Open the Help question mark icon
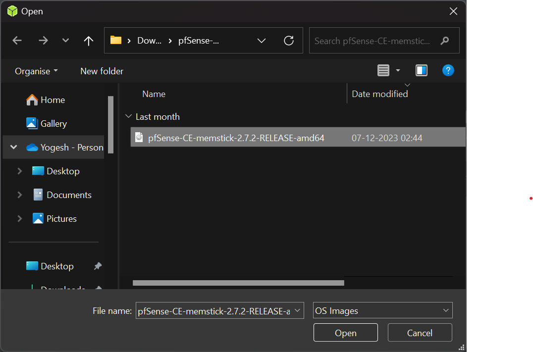 (448, 70)
